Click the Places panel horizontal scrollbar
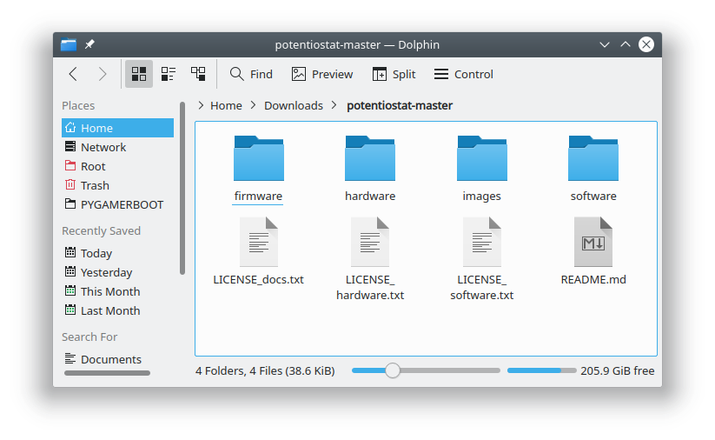This screenshot has height=440, width=715. [107, 373]
